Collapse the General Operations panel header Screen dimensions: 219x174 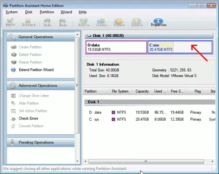click(x=41, y=37)
